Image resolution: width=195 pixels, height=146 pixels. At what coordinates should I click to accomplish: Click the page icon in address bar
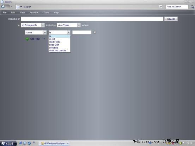click(18, 7)
